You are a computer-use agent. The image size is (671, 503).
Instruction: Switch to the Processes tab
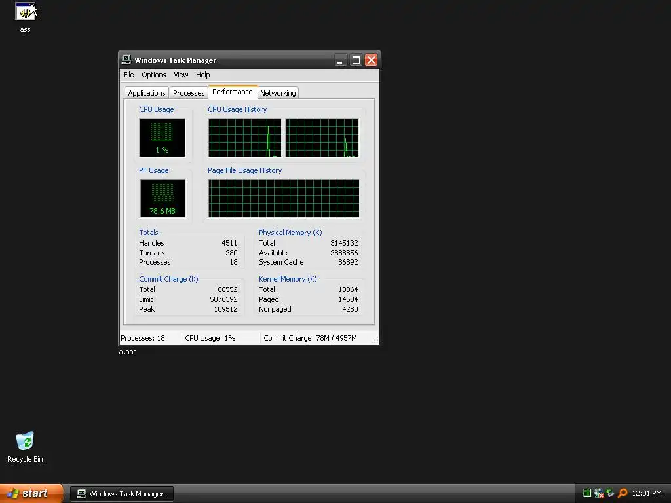pyautogui.click(x=189, y=93)
